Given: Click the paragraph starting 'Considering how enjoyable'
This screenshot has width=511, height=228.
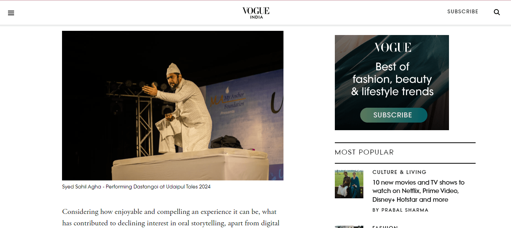Looking at the screenshot, I should [x=171, y=218].
